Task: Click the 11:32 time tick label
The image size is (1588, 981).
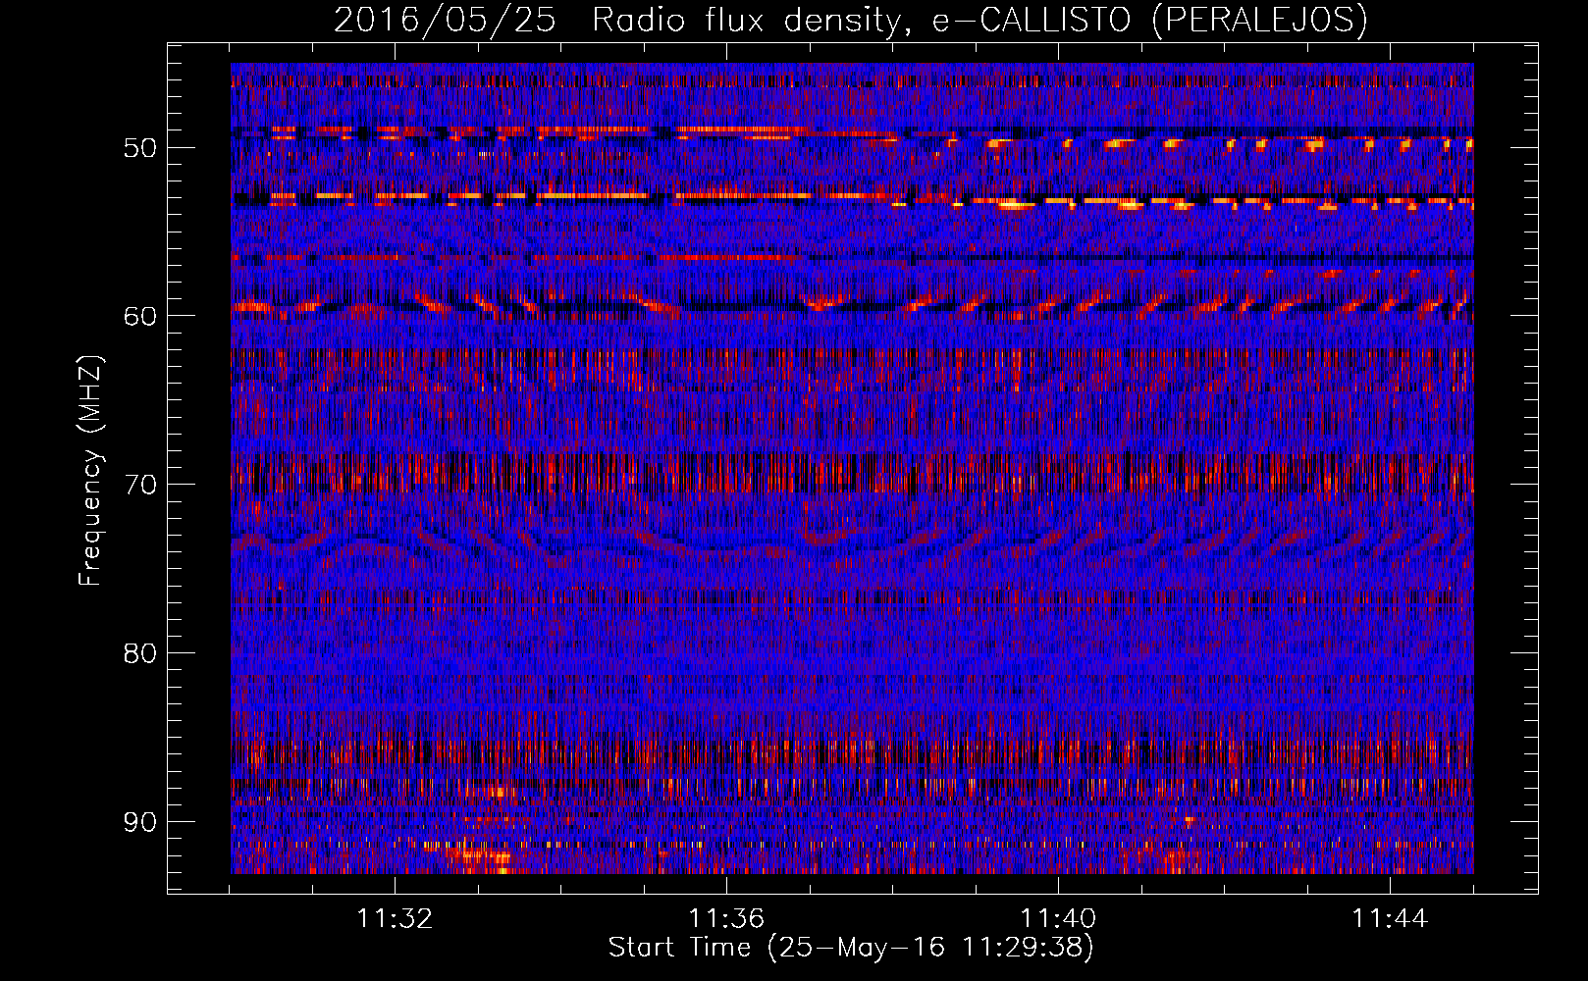Action: coord(395,919)
